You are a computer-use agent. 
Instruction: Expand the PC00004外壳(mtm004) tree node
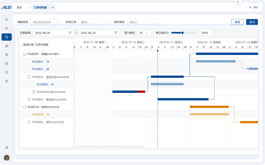pyautogui.click(x=34, y=92)
